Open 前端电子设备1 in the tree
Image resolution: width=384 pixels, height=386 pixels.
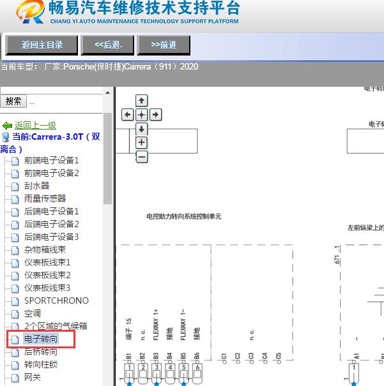click(51, 161)
